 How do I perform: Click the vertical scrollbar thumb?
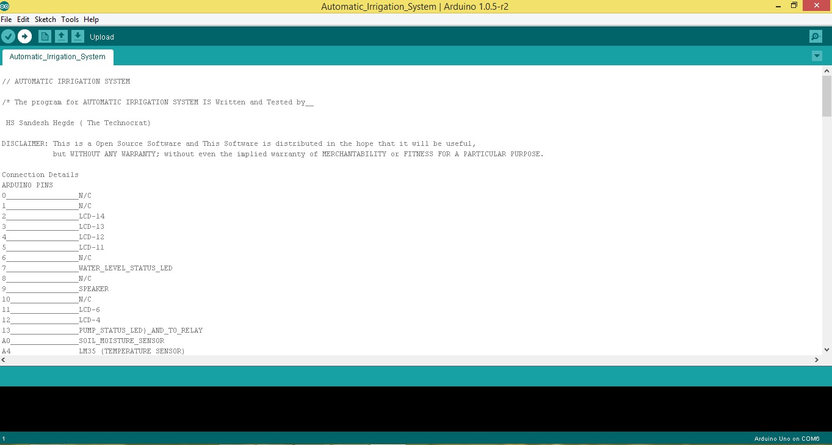point(827,96)
